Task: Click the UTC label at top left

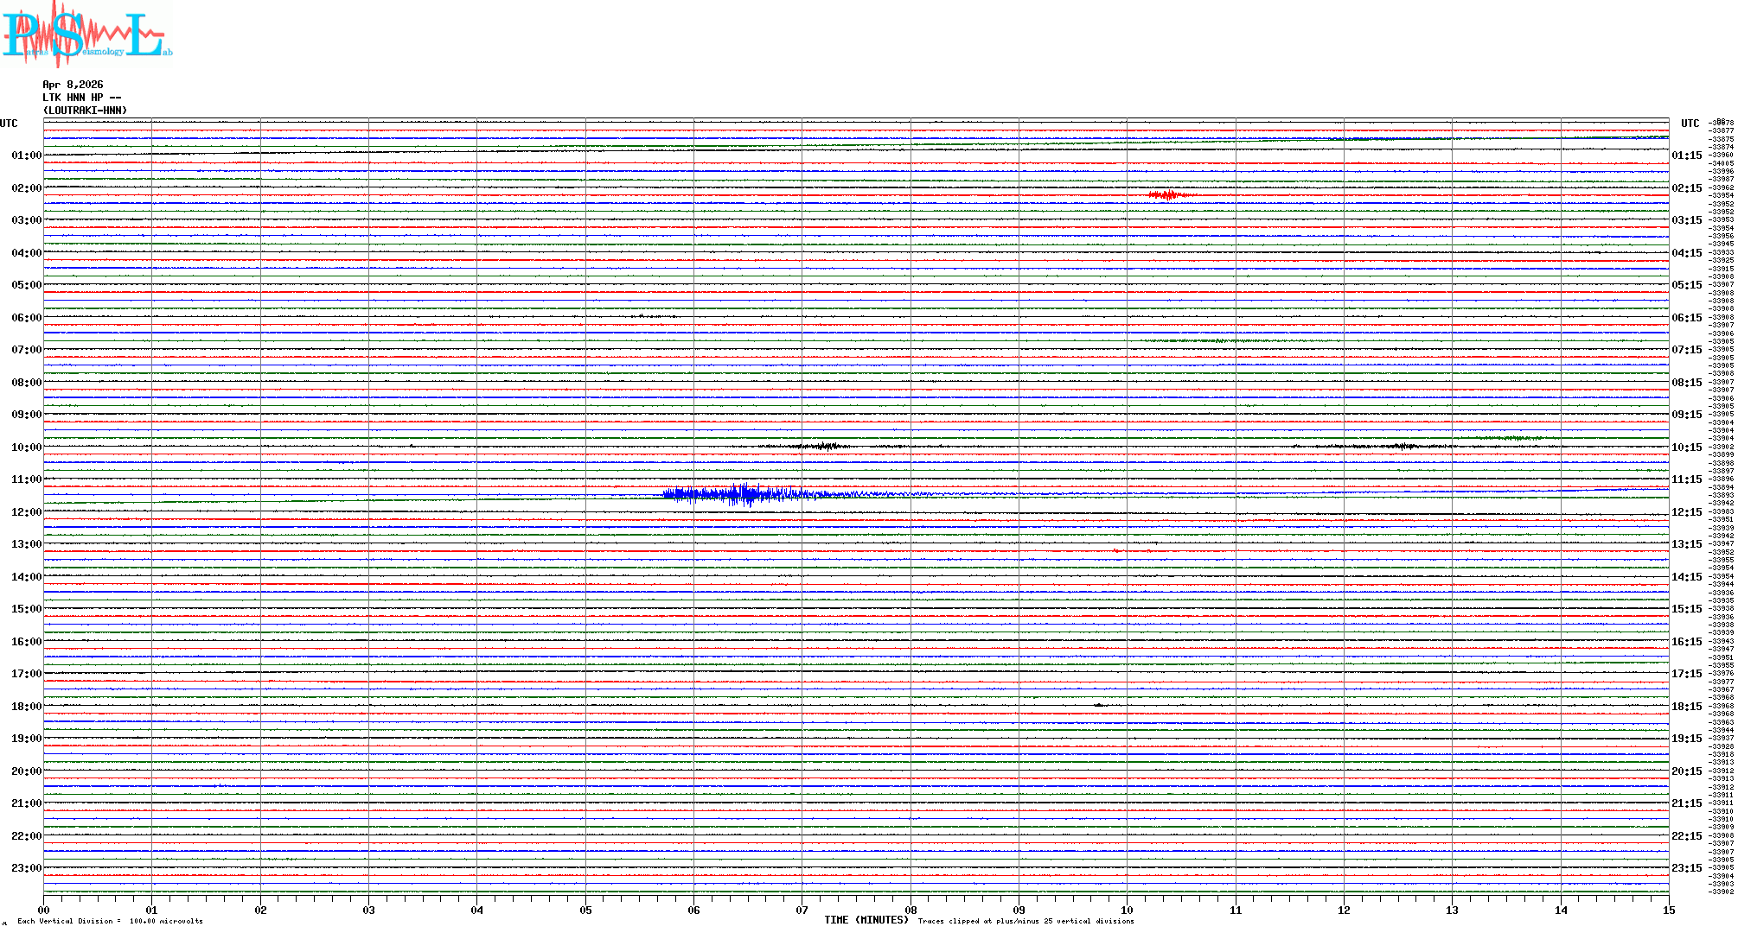Action: click(9, 124)
